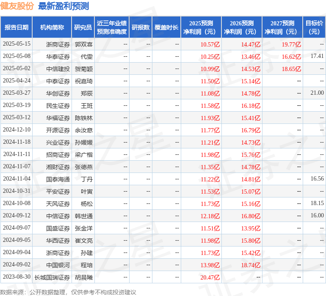The height and width of the screenshot is (296, 326).
Task: Click the 覆盖时长 column header
Action: (x=166, y=27)
